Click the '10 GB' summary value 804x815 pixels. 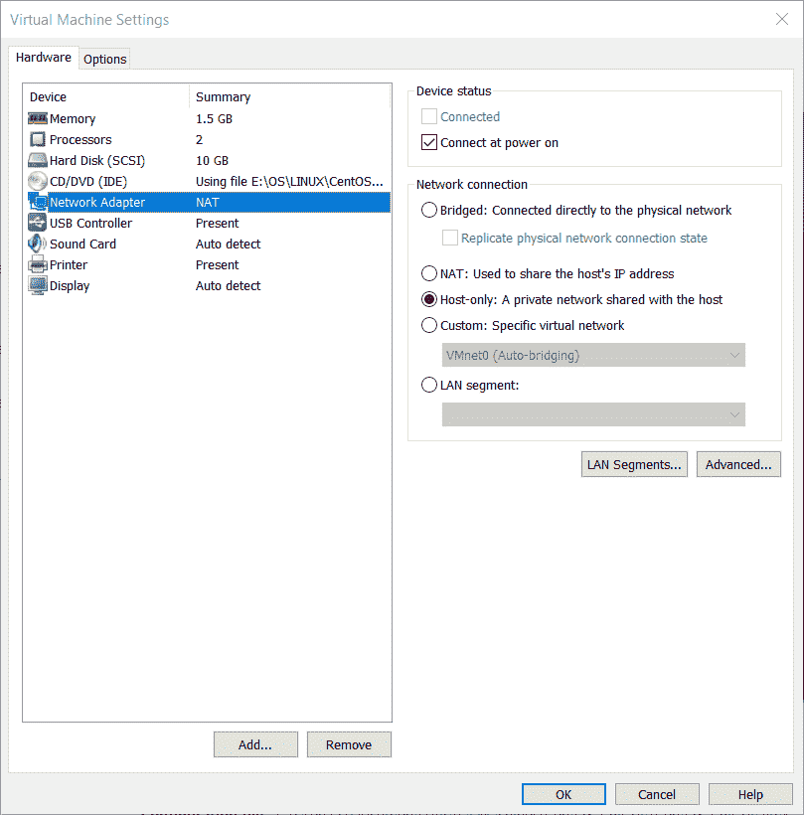(212, 161)
